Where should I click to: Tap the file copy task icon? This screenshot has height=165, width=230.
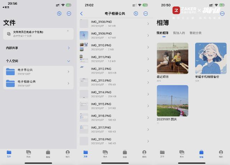[9, 34]
